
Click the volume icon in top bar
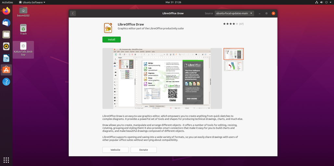(x=321, y=2)
